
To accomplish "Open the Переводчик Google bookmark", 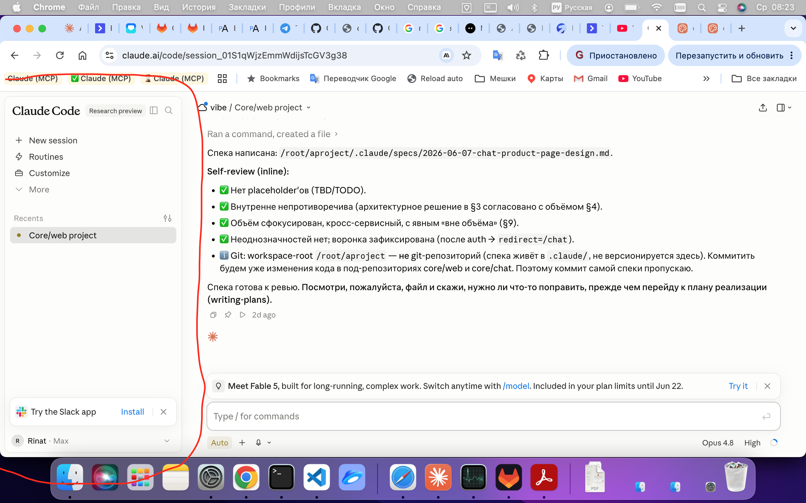I will tap(353, 79).
